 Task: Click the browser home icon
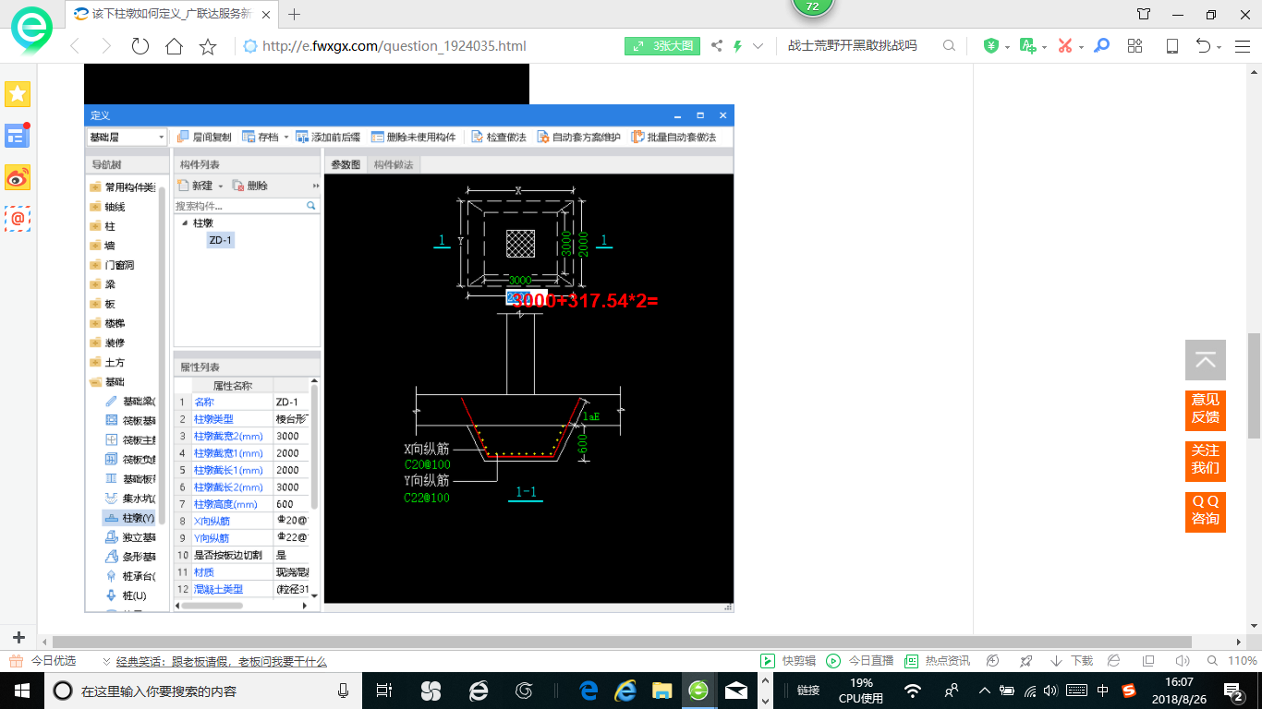click(x=174, y=46)
